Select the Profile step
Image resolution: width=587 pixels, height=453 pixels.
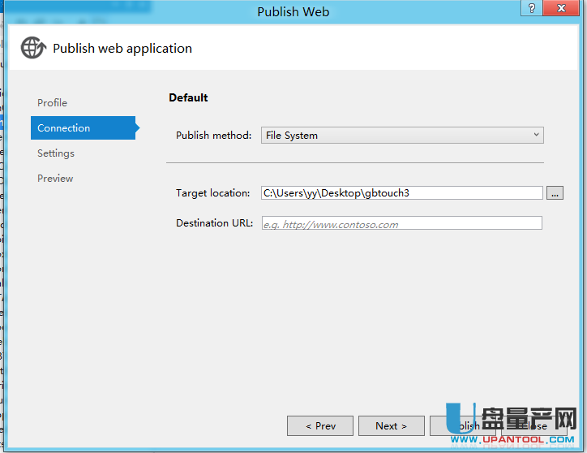pyautogui.click(x=52, y=103)
